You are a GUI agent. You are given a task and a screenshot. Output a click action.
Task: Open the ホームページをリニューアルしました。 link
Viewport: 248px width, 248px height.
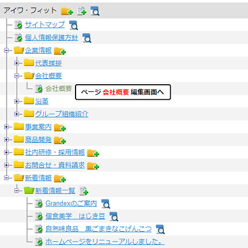click(x=105, y=242)
